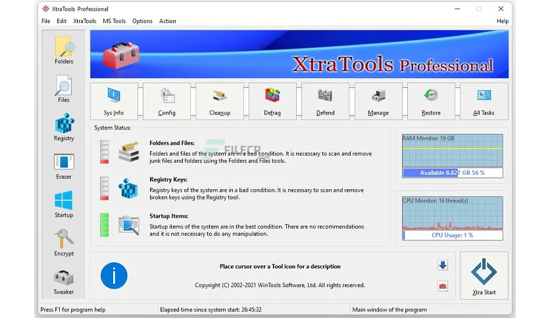Launch the Cleanup tool

(220, 102)
